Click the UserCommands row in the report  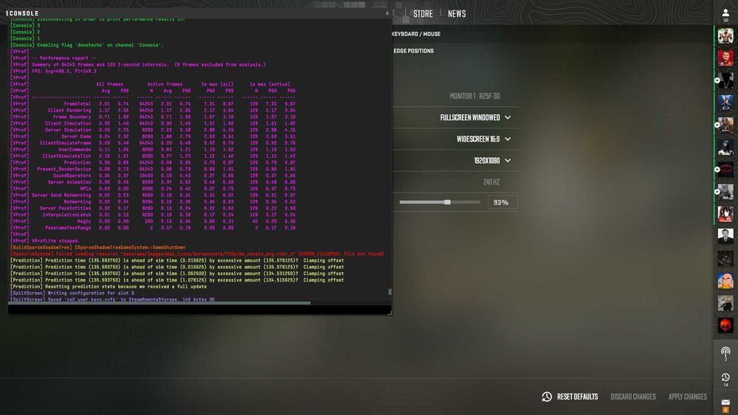pyautogui.click(x=153, y=150)
